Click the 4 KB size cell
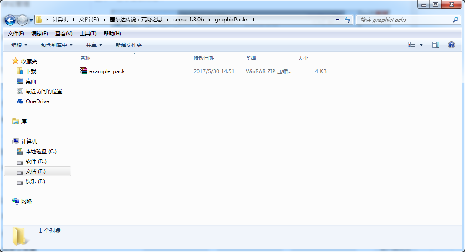Image resolution: width=465 pixels, height=252 pixels. (321, 71)
